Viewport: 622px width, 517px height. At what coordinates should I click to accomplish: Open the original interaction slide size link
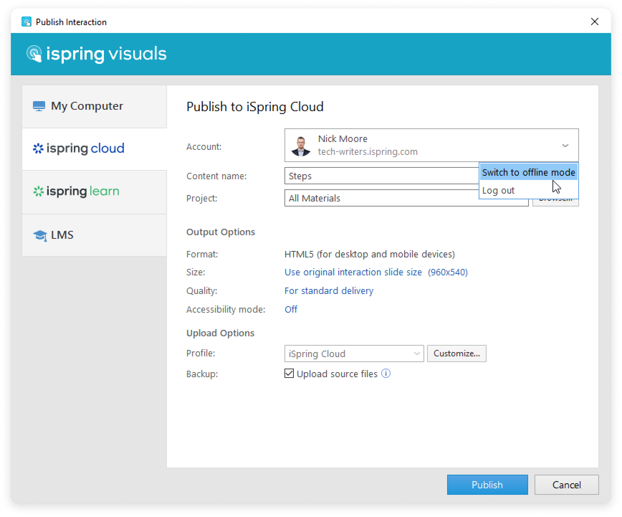pos(376,272)
